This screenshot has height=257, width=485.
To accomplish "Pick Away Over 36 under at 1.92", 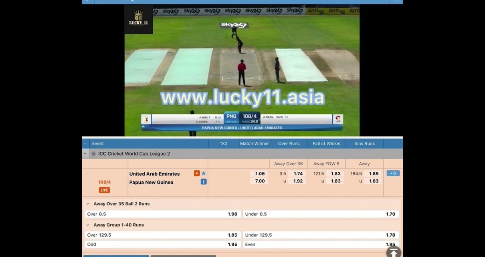I will click(x=298, y=181).
